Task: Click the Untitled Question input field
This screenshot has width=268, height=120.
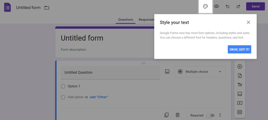Action: [110, 73]
